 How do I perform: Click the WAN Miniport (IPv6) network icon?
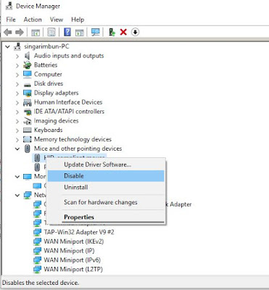(37, 260)
